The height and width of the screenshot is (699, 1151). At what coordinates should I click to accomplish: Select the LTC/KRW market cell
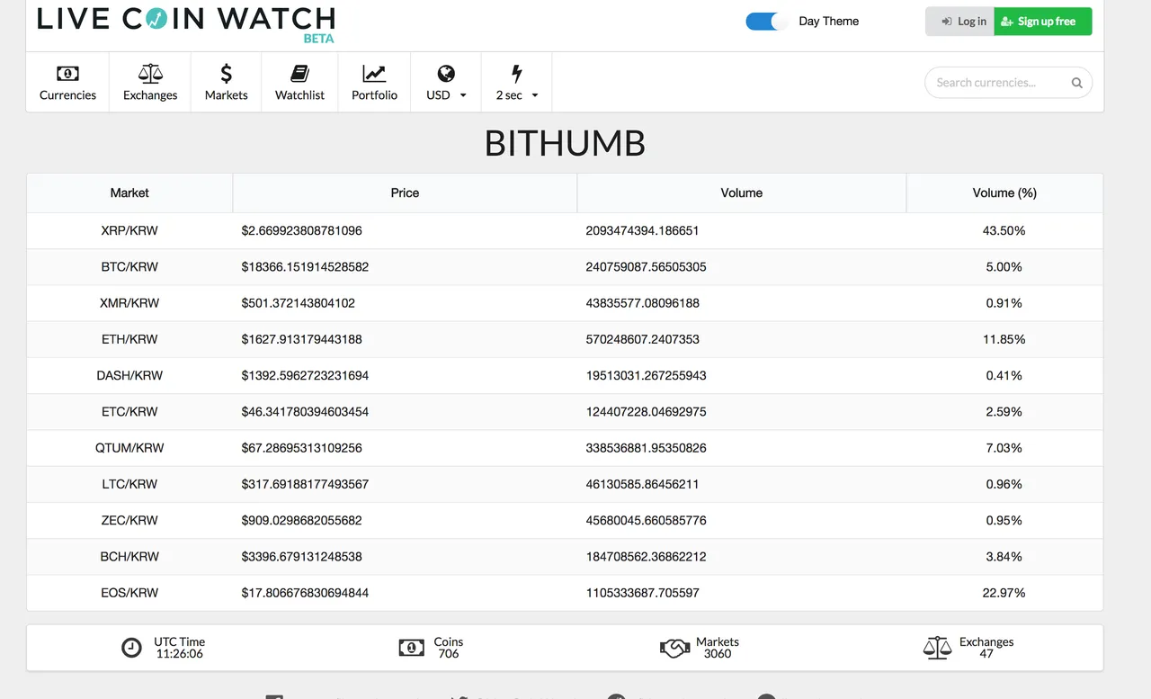click(x=129, y=484)
